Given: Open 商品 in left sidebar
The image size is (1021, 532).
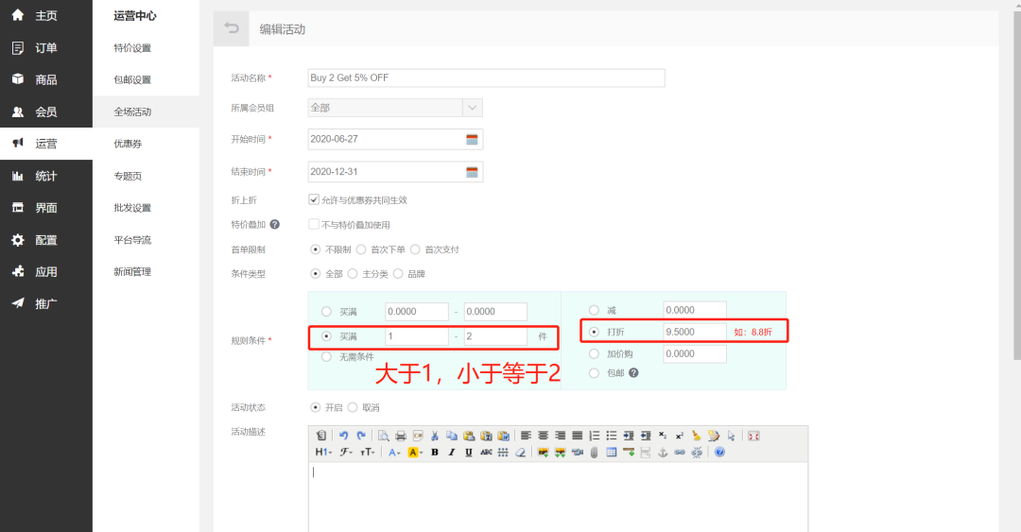Looking at the screenshot, I should coord(45,79).
